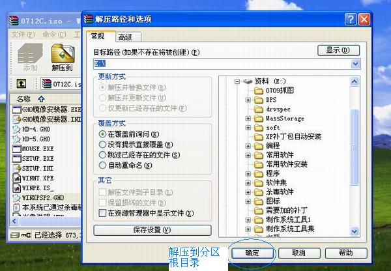Viewport: 391px width, 271px height.
Task: Select the DPS folder icon in tree
Action: click(258, 100)
